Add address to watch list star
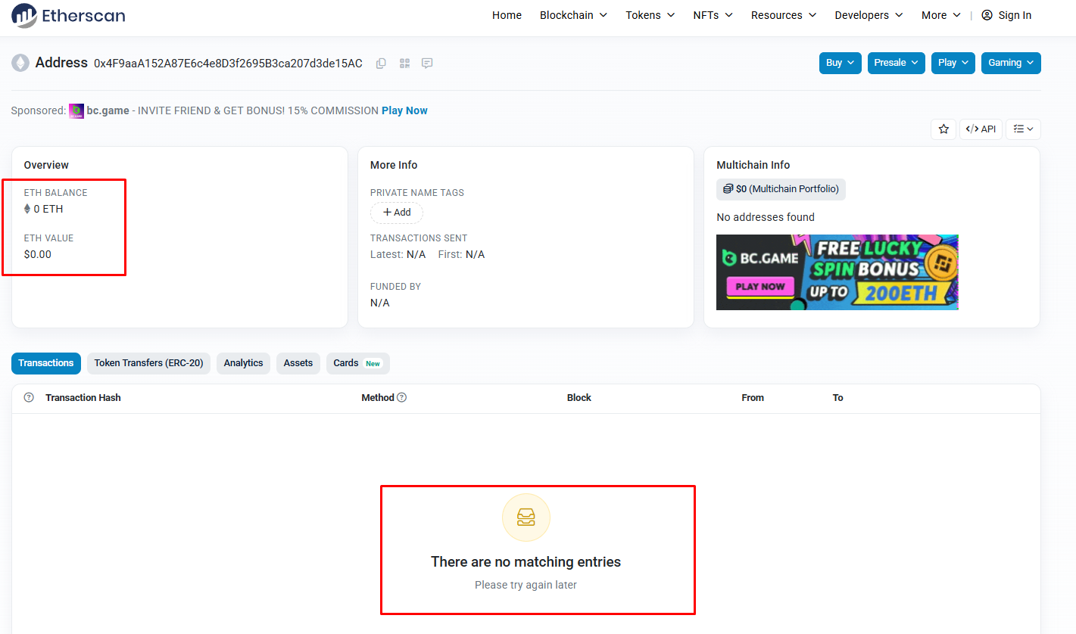The width and height of the screenshot is (1076, 634). pos(943,129)
